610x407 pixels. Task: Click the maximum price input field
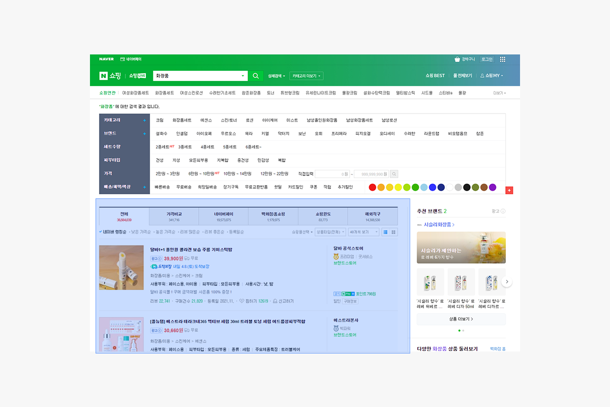click(x=372, y=174)
